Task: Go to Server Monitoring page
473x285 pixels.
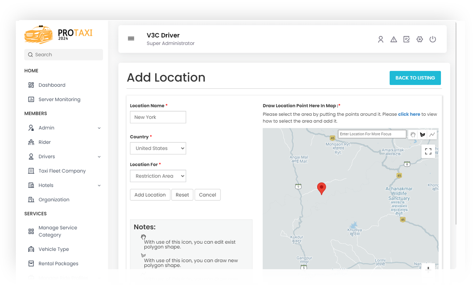Action: (60, 99)
